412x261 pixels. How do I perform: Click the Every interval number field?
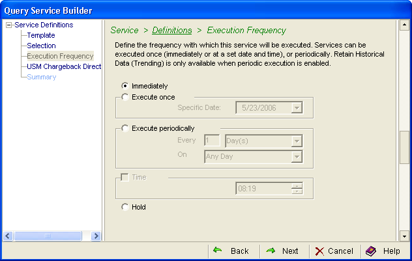(212, 141)
